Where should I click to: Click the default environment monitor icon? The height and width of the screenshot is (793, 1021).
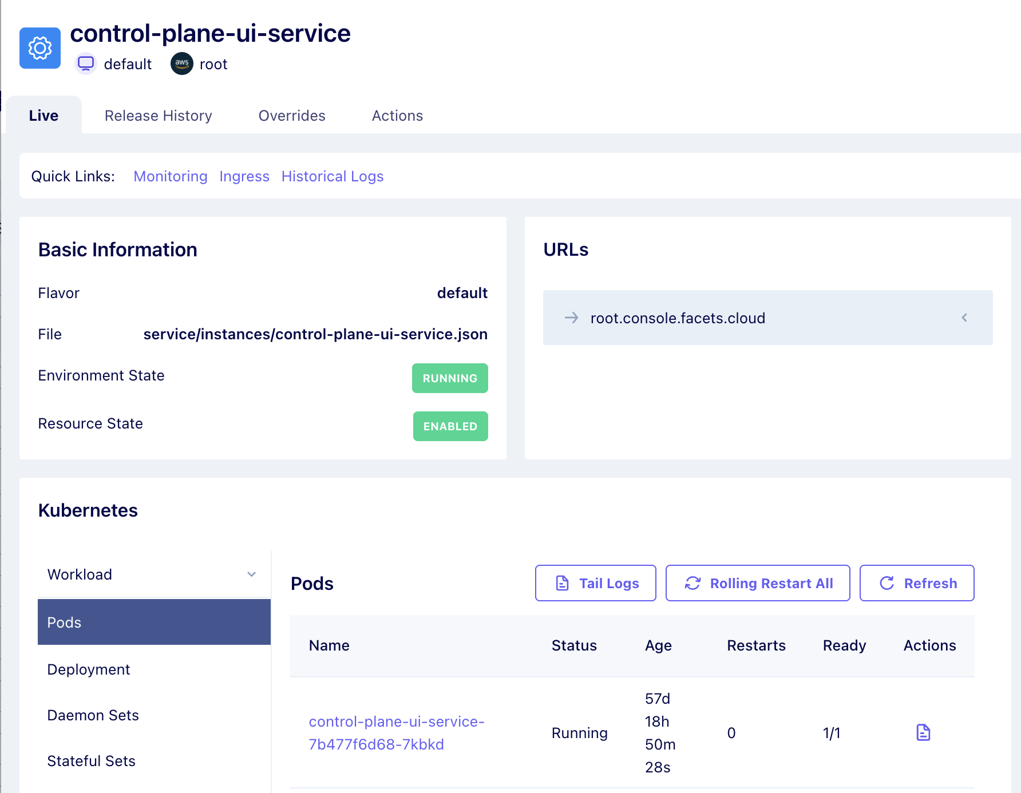86,64
